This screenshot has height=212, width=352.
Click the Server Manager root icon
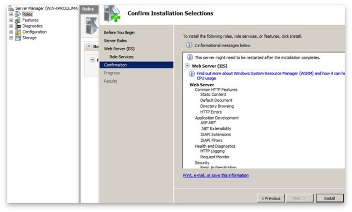pos(11,8)
